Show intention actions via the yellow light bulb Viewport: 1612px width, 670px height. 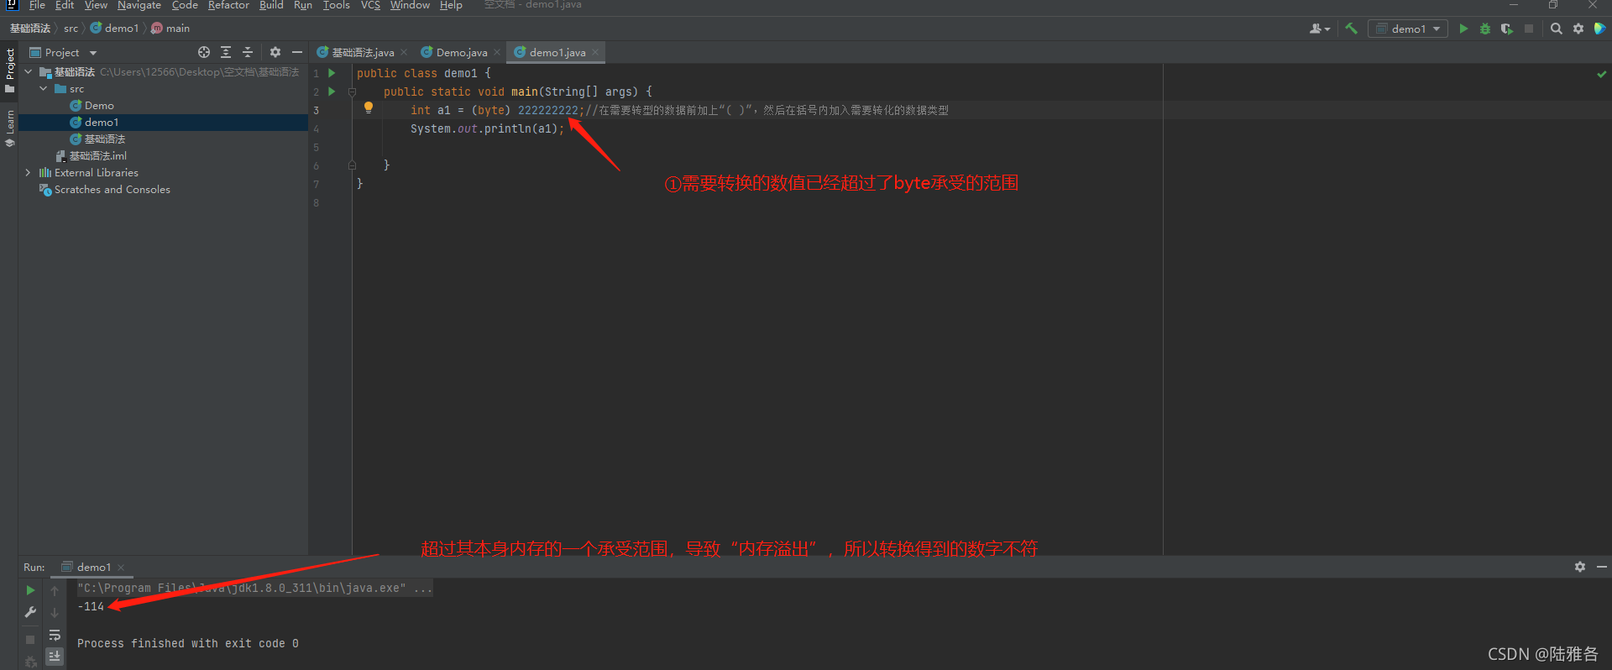coord(368,107)
